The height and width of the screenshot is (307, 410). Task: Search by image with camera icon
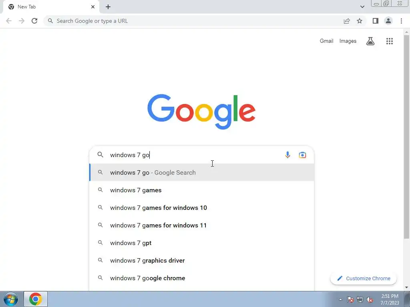pos(302,155)
